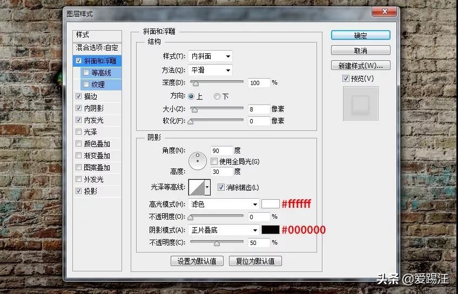The height and width of the screenshot is (294, 458).
Task: Click the 角度 field showing 90
Action: (221, 150)
